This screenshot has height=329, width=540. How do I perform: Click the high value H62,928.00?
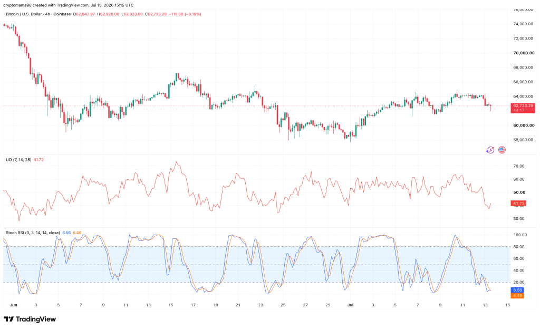[108, 14]
